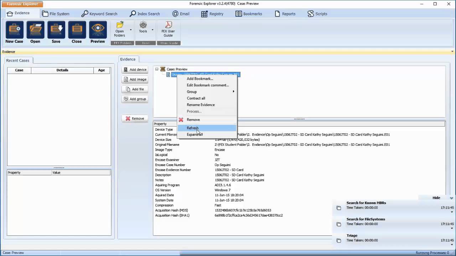456x256 pixels.
Task: Collapse the Case: Preview tree node
Action: pyautogui.click(x=157, y=69)
